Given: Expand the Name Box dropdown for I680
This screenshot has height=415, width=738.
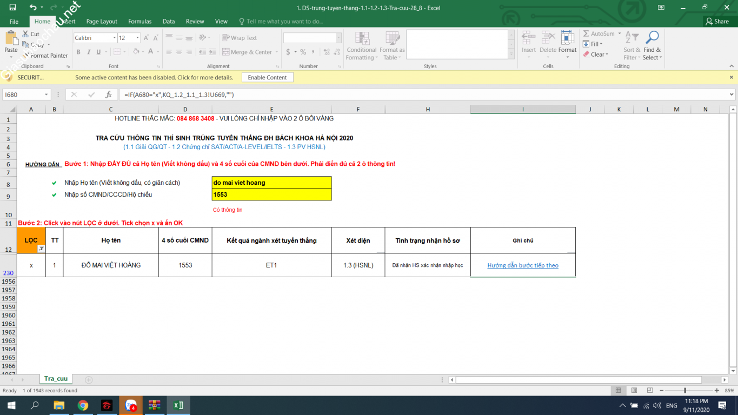Looking at the screenshot, I should point(46,95).
